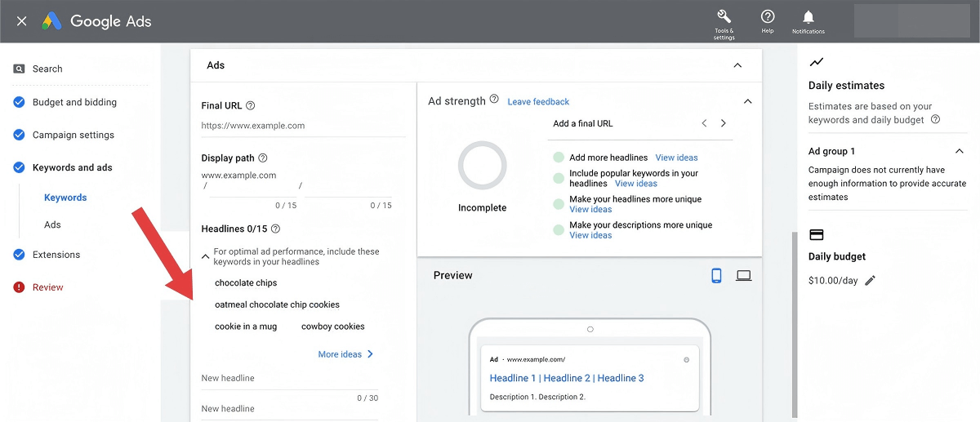Open the Notifications bell
Viewport: 980px width, 422px height.
coord(808,18)
